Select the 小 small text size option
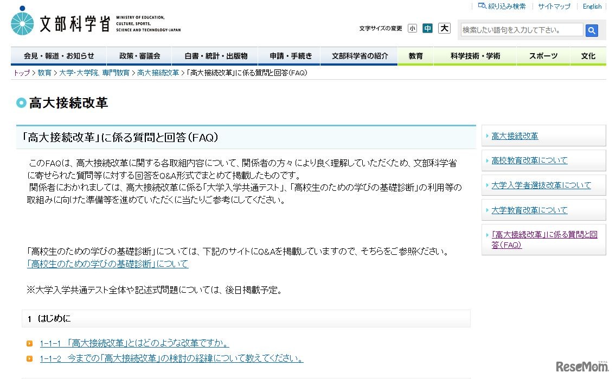The width and height of the screenshot is (616, 379). pos(412,28)
